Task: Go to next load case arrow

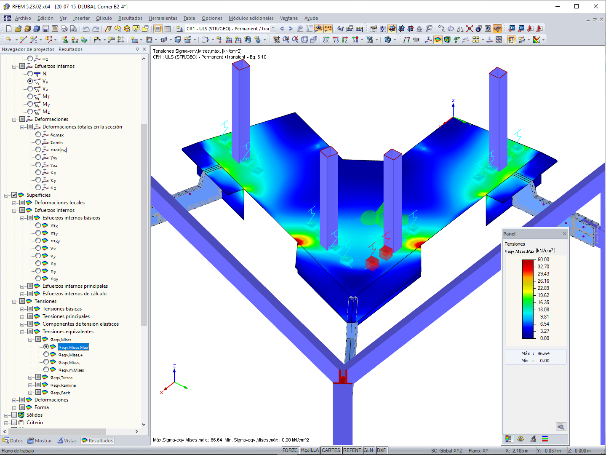Action: click(291, 29)
